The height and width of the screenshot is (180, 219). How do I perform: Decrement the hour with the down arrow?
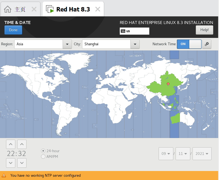coord(10,163)
